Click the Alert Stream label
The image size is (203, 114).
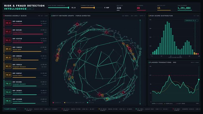pyautogui.click(x=11, y=109)
